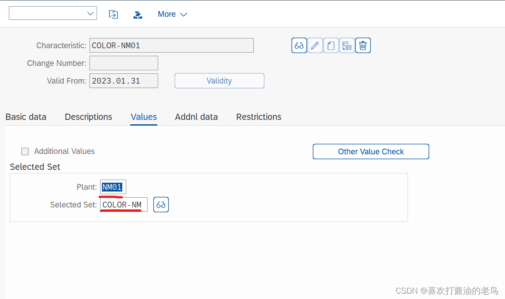Open the Restrictions tab
The image size is (505, 299).
click(259, 117)
